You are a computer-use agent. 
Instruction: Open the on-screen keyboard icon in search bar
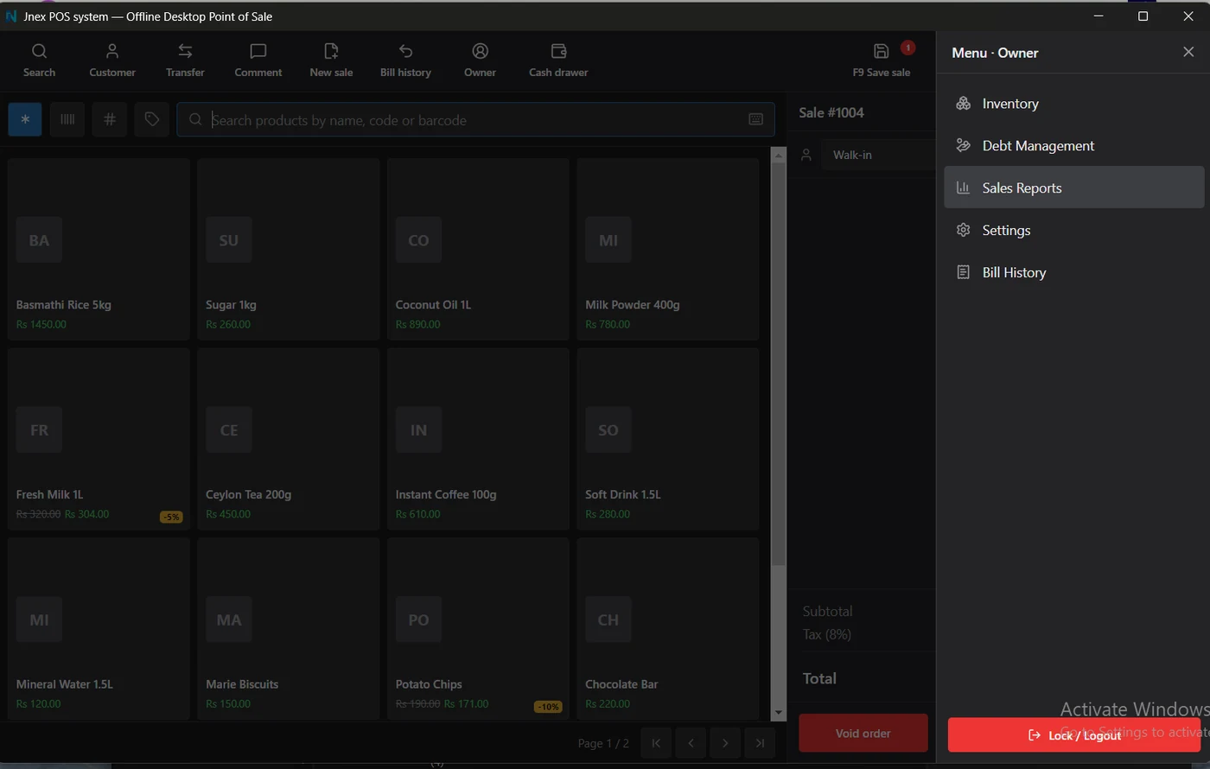pyautogui.click(x=755, y=119)
